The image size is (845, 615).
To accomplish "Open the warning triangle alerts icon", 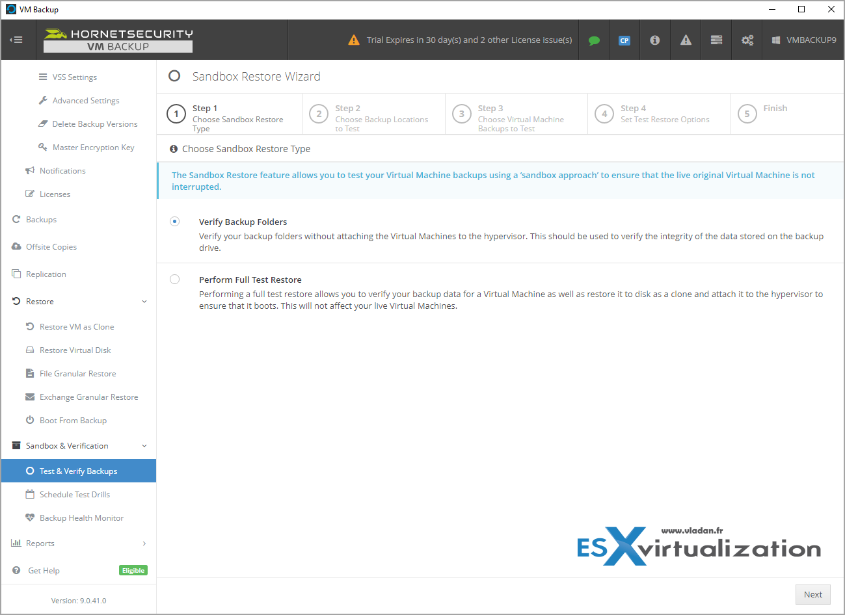I will [x=686, y=40].
